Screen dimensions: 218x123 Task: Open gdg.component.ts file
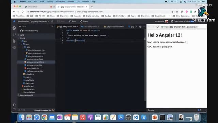pos(35,56)
